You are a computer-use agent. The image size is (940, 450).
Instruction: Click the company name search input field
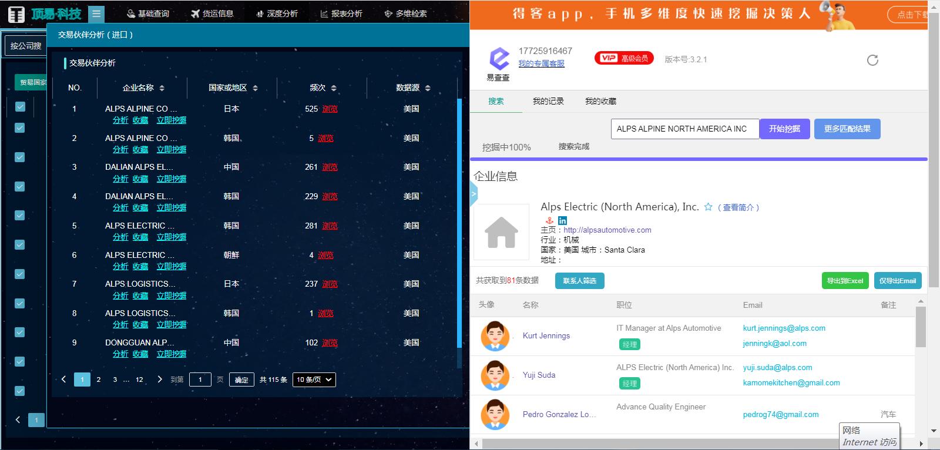pyautogui.click(x=685, y=129)
